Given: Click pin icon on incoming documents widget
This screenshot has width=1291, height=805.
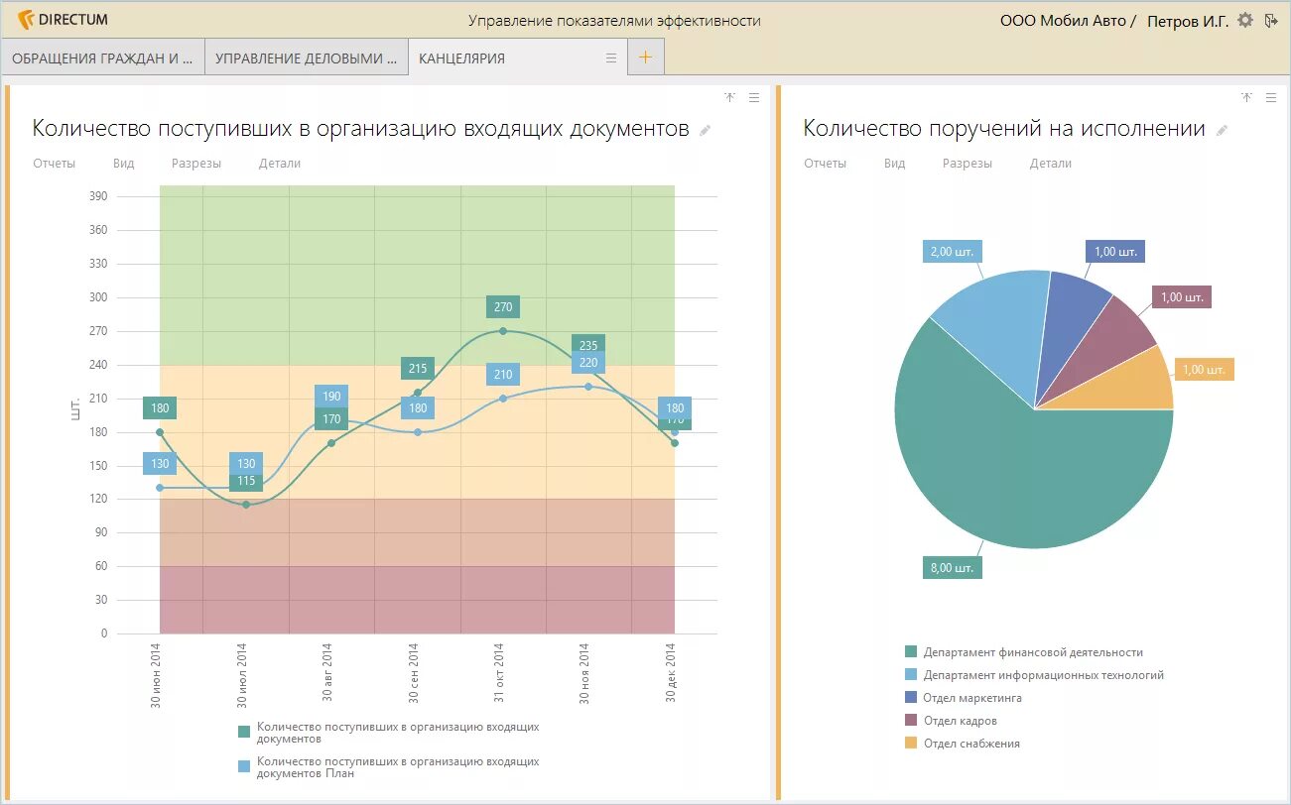Looking at the screenshot, I should pos(729,97).
